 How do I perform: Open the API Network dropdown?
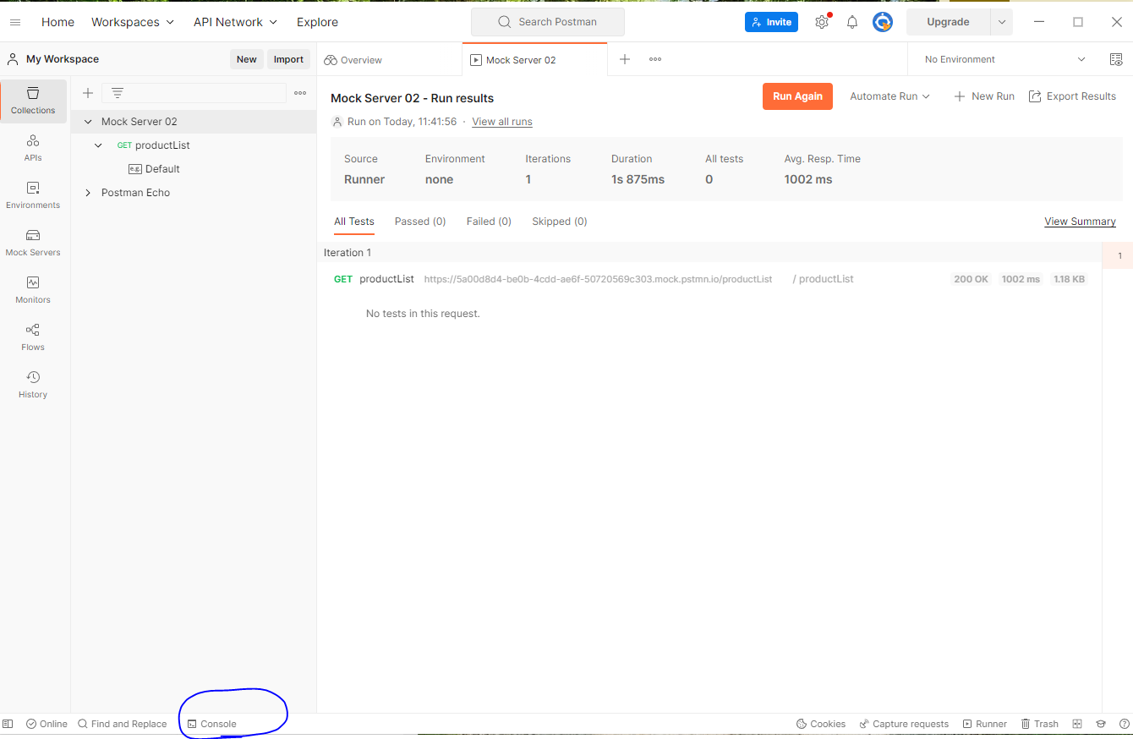[x=235, y=22]
